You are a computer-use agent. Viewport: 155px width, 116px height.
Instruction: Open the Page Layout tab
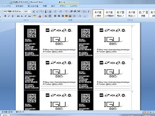coord(6,6)
